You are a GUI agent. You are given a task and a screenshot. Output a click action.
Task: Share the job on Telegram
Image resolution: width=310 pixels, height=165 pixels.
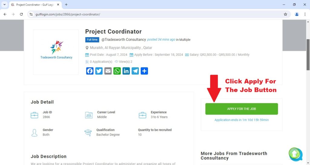(135, 71)
